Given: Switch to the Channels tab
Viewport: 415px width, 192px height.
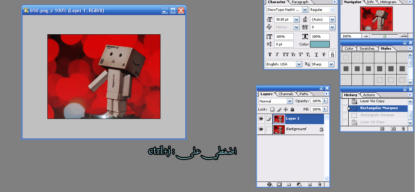Looking at the screenshot, I should (x=286, y=94).
